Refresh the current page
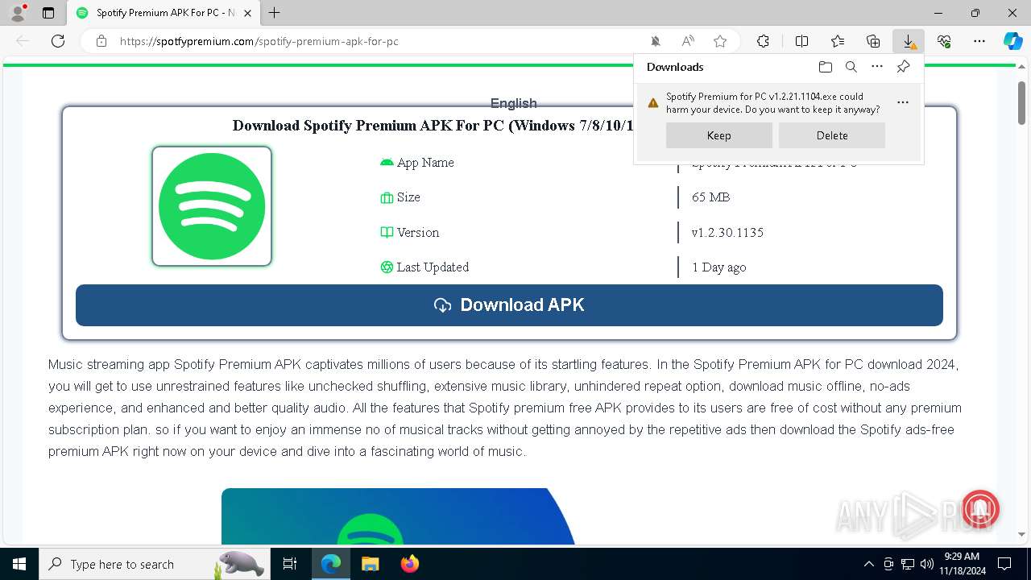Screen dimensions: 1031x580 tap(58, 41)
